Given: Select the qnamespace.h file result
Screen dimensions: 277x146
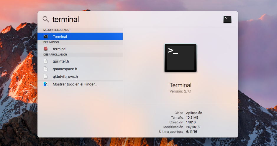Looking at the screenshot, I should coord(80,69).
